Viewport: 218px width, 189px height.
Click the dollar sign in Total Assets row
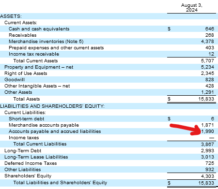pyautogui.click(x=169, y=99)
